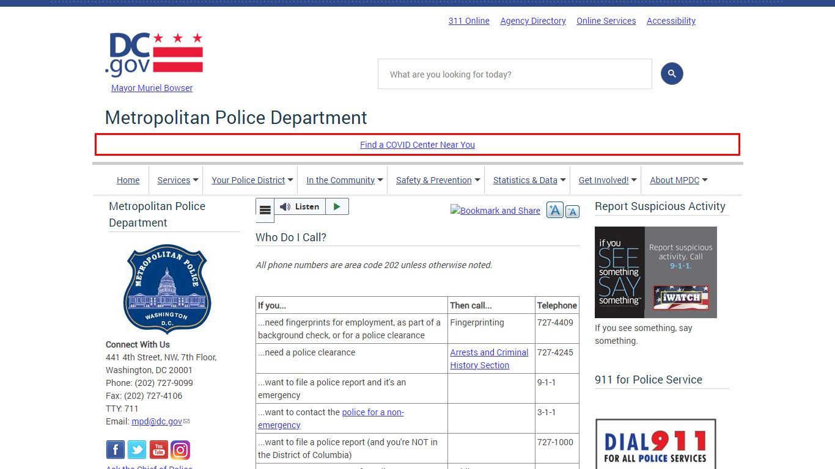The width and height of the screenshot is (835, 469).
Task: Click the blue search magnifier button
Action: pos(672,74)
